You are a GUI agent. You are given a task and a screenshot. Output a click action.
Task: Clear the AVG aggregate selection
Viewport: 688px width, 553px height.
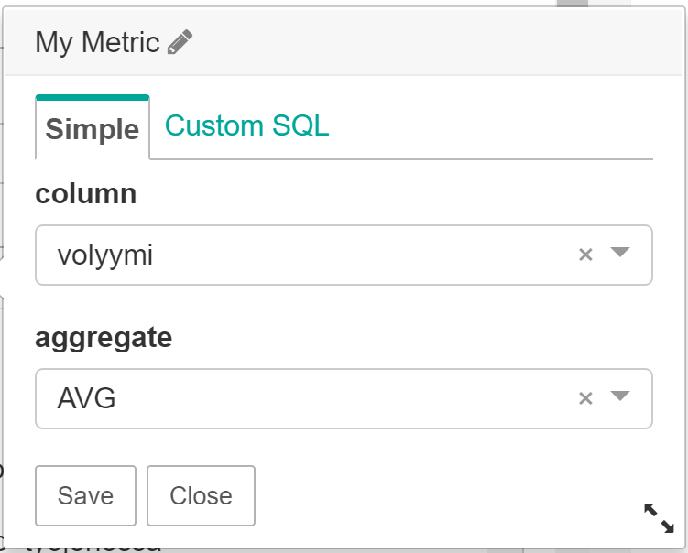click(x=586, y=397)
